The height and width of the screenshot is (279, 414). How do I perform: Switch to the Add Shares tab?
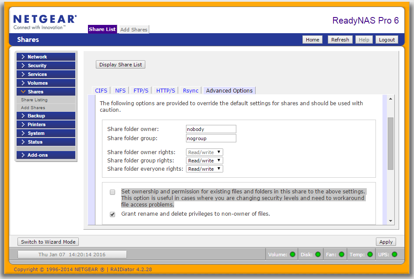point(133,29)
